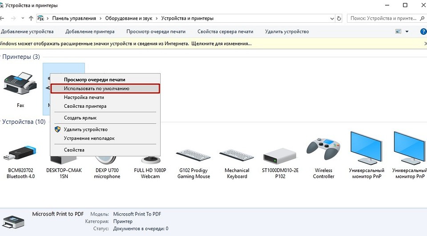Click Свойства сервера печати toolbar button
This screenshot has width=427, height=236.
pyautogui.click(x=225, y=32)
